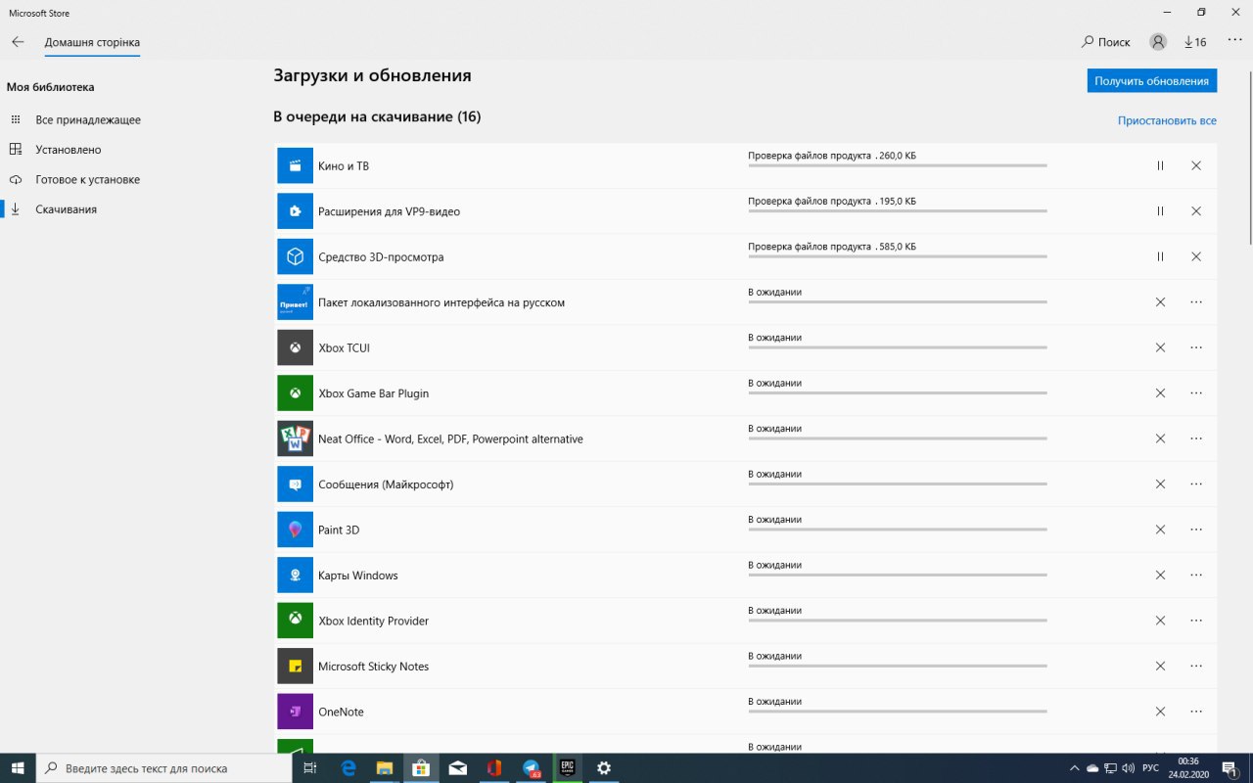Click the Neat Office app icon
1253x783 pixels.
pyautogui.click(x=295, y=438)
